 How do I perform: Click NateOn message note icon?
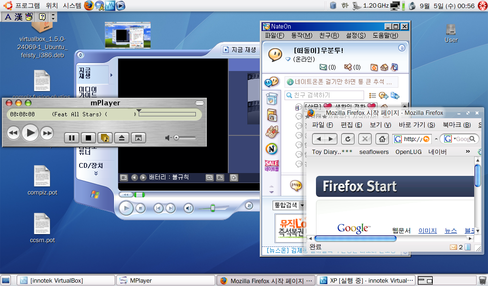tap(347, 67)
